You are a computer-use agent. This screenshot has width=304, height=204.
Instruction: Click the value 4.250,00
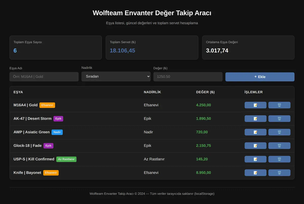point(203,105)
